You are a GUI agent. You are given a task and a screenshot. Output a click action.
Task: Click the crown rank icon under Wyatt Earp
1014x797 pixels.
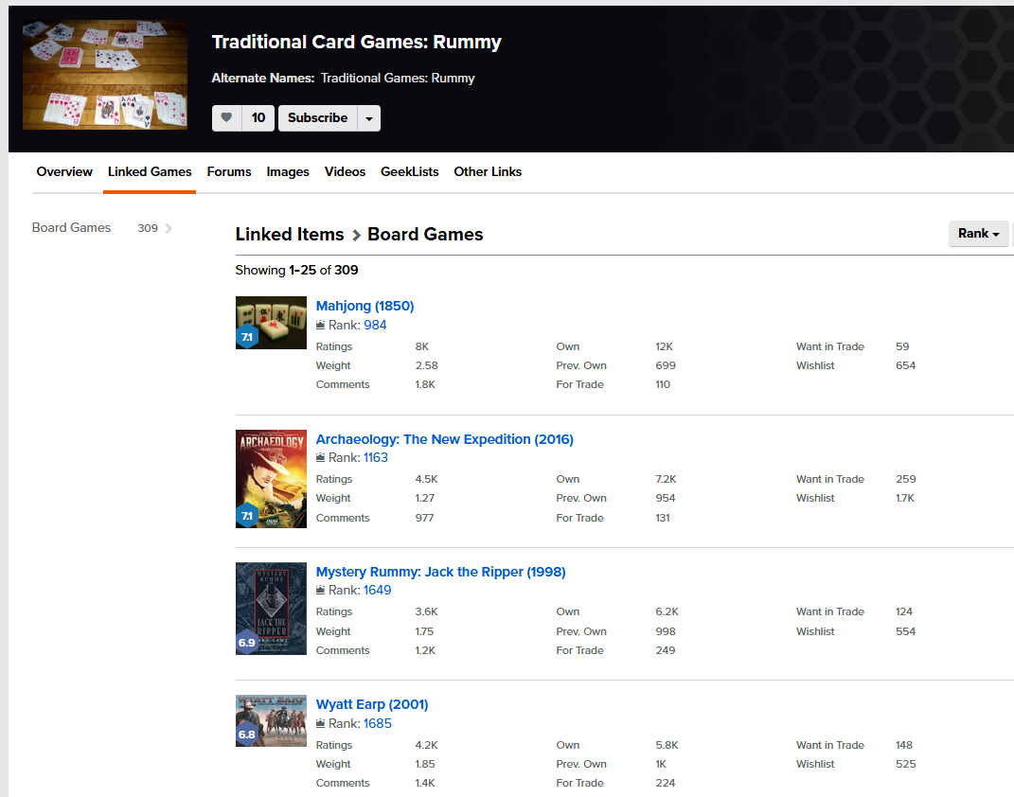[x=320, y=724]
